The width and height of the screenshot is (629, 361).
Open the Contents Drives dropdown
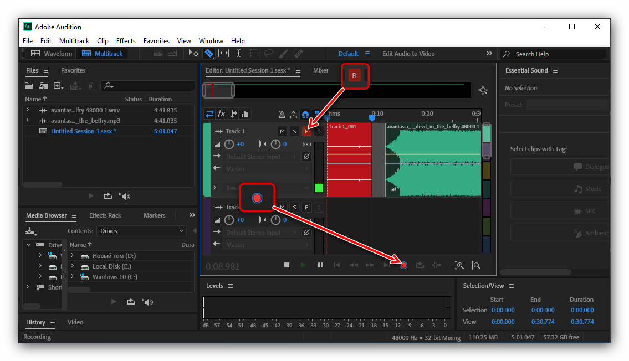(x=142, y=231)
